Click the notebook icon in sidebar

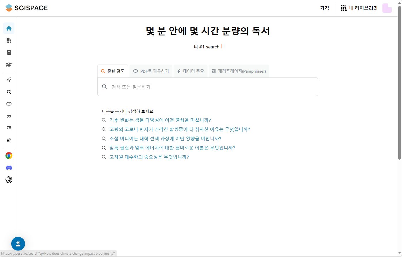coord(9,52)
